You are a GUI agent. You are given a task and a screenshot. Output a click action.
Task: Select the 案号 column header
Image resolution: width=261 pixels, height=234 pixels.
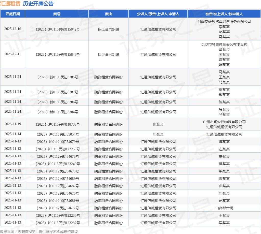pos(57,14)
